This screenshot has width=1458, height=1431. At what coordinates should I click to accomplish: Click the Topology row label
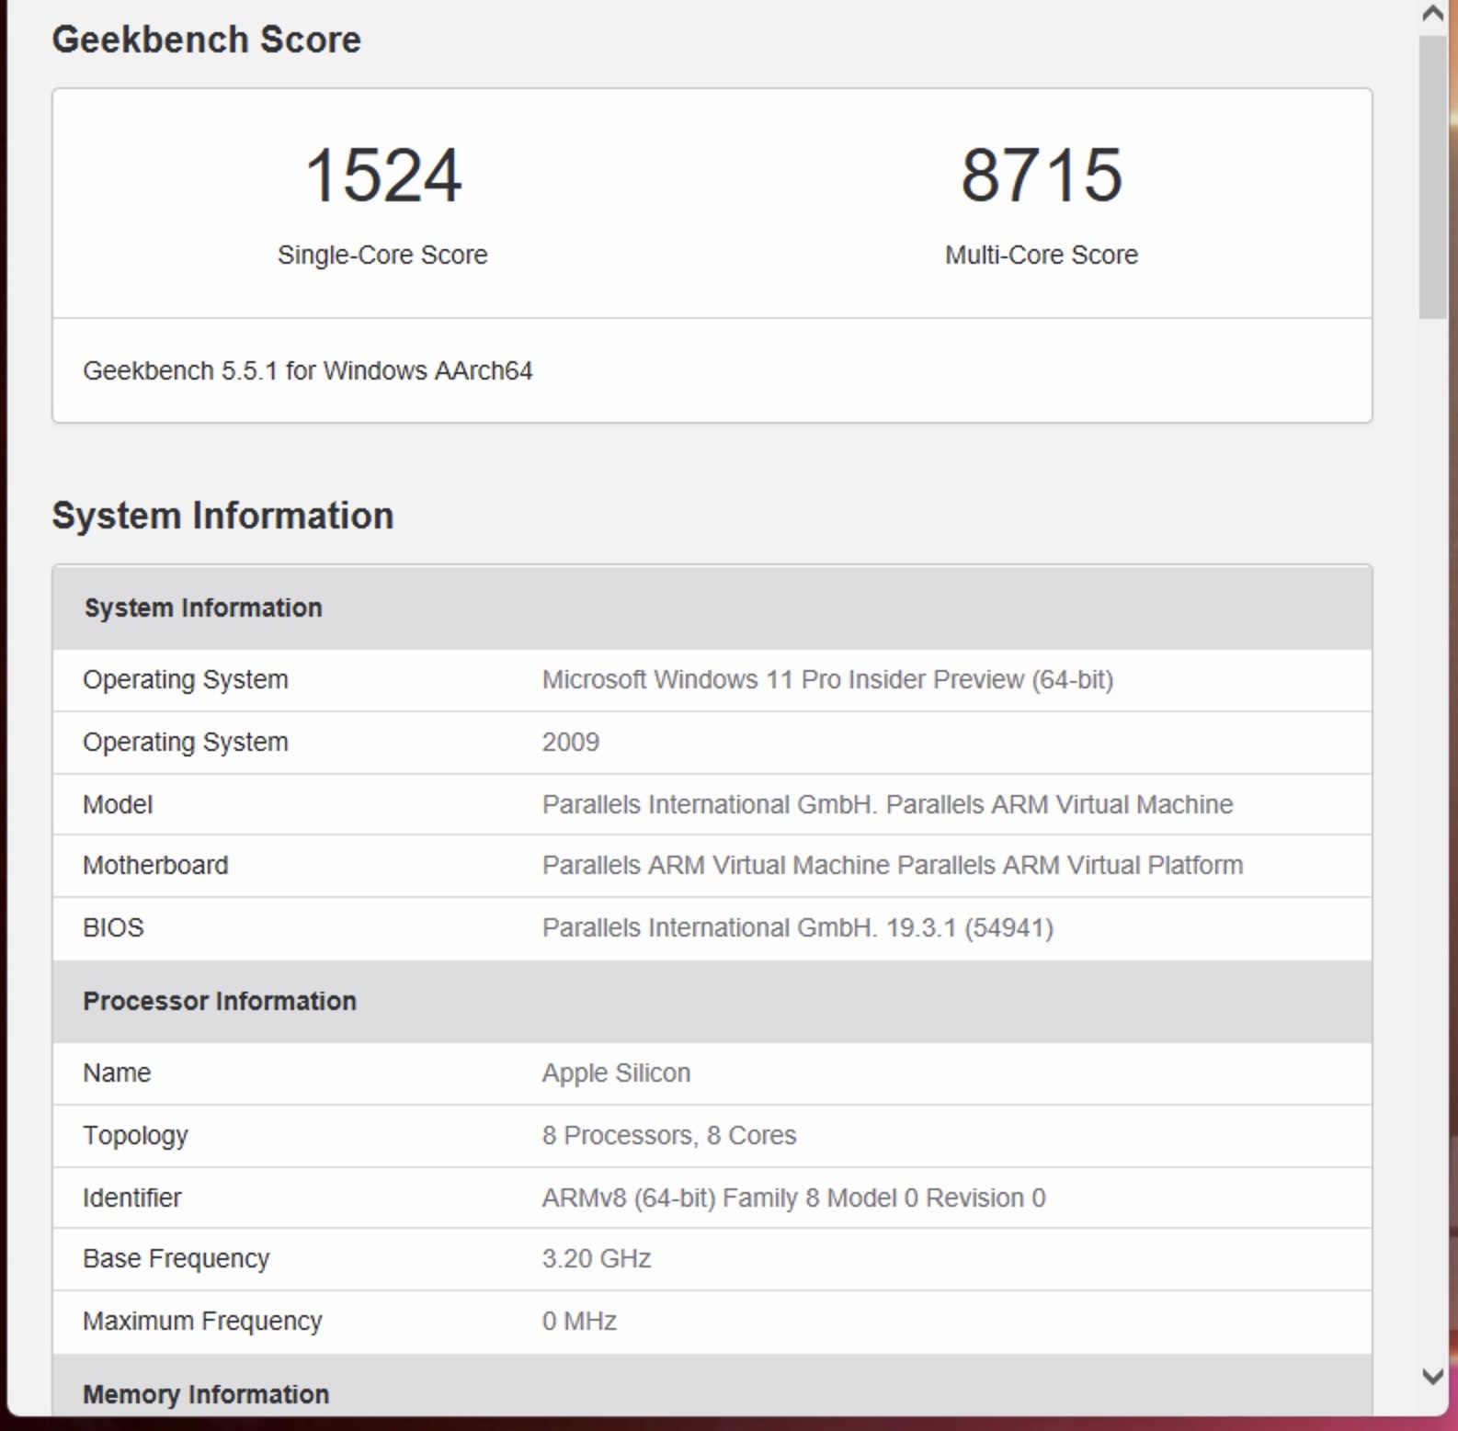click(x=135, y=1135)
